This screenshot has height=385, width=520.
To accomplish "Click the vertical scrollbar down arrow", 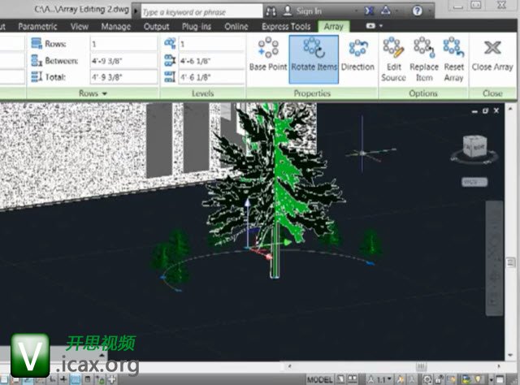I will pos(510,355).
